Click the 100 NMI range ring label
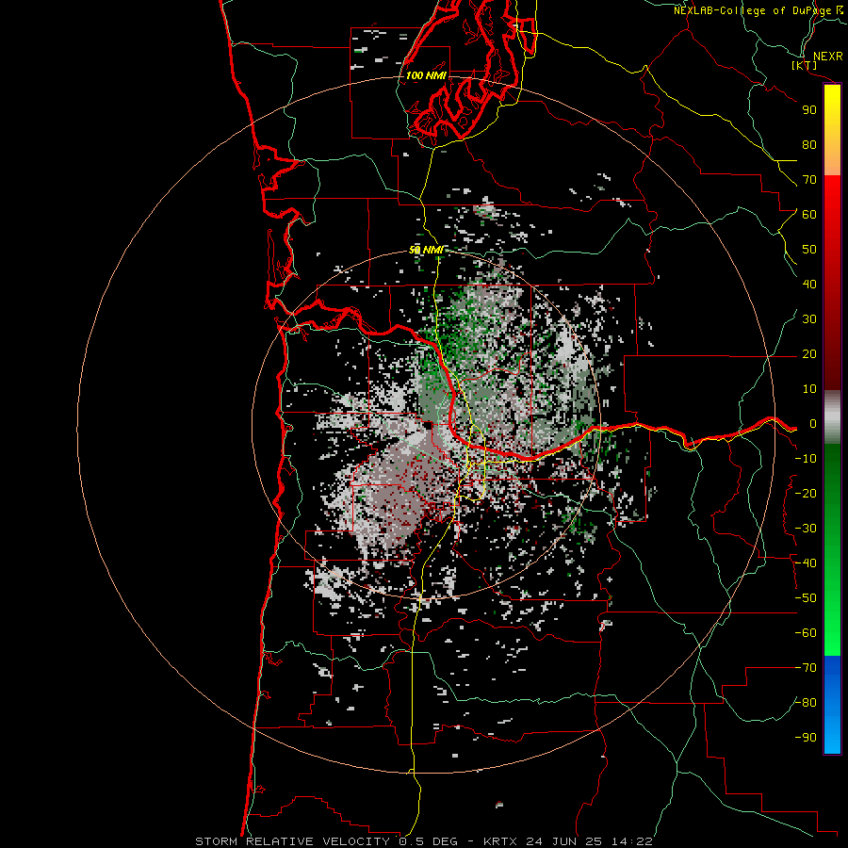 coord(426,75)
